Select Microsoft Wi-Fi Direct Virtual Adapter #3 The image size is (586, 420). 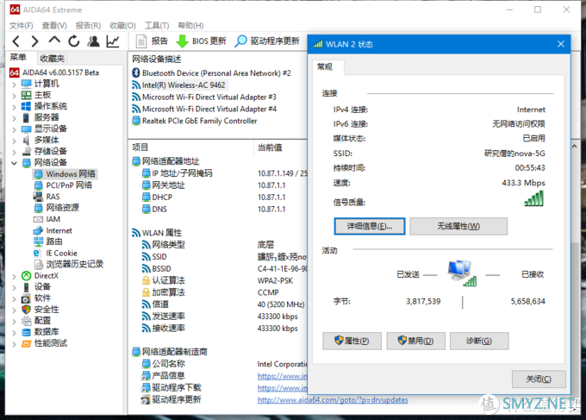[x=204, y=97]
